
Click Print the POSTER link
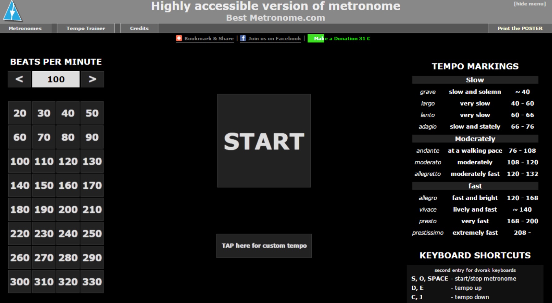[520, 28]
